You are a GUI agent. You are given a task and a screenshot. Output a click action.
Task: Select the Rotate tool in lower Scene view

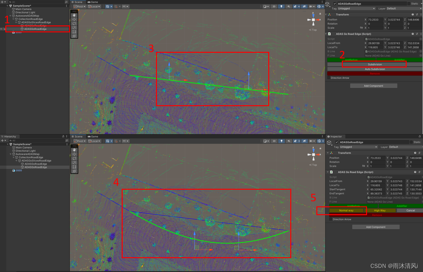(x=74, y=158)
